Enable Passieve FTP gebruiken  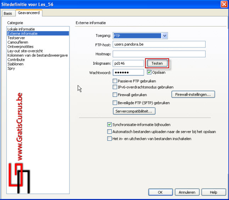tap(115, 81)
